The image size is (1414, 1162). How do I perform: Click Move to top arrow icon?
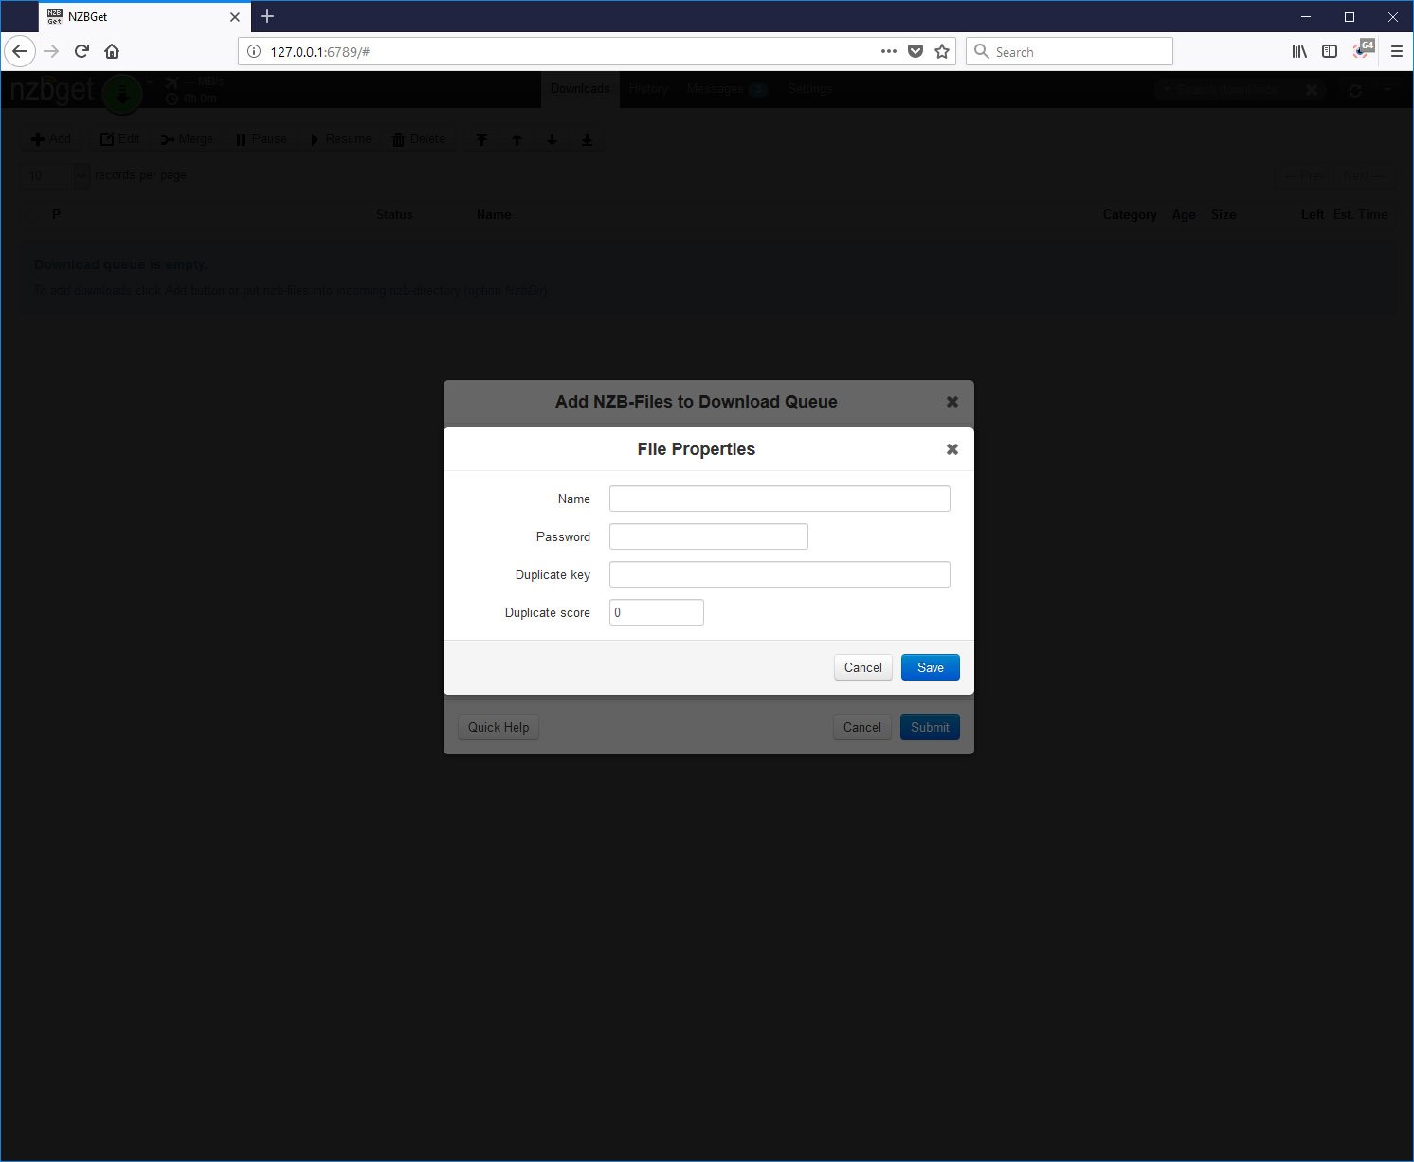click(x=481, y=140)
